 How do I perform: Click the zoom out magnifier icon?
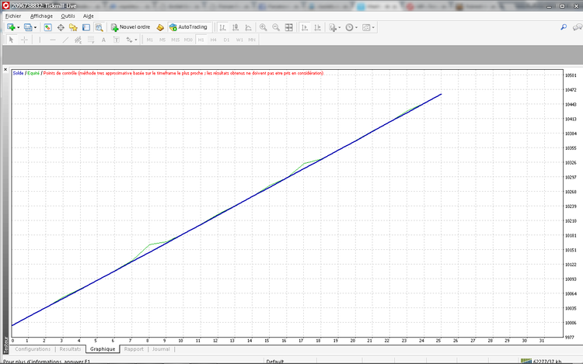point(275,27)
